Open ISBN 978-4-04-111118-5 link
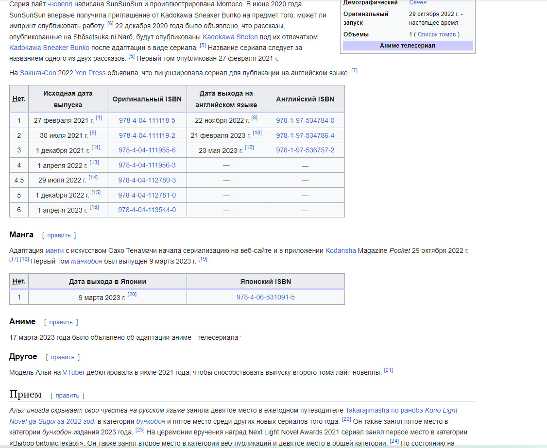The image size is (547, 448). (x=147, y=120)
